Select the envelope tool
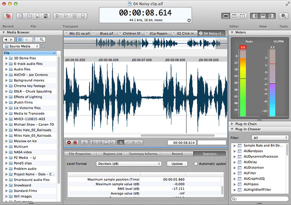291x205 pixels. (x=139, y=142)
